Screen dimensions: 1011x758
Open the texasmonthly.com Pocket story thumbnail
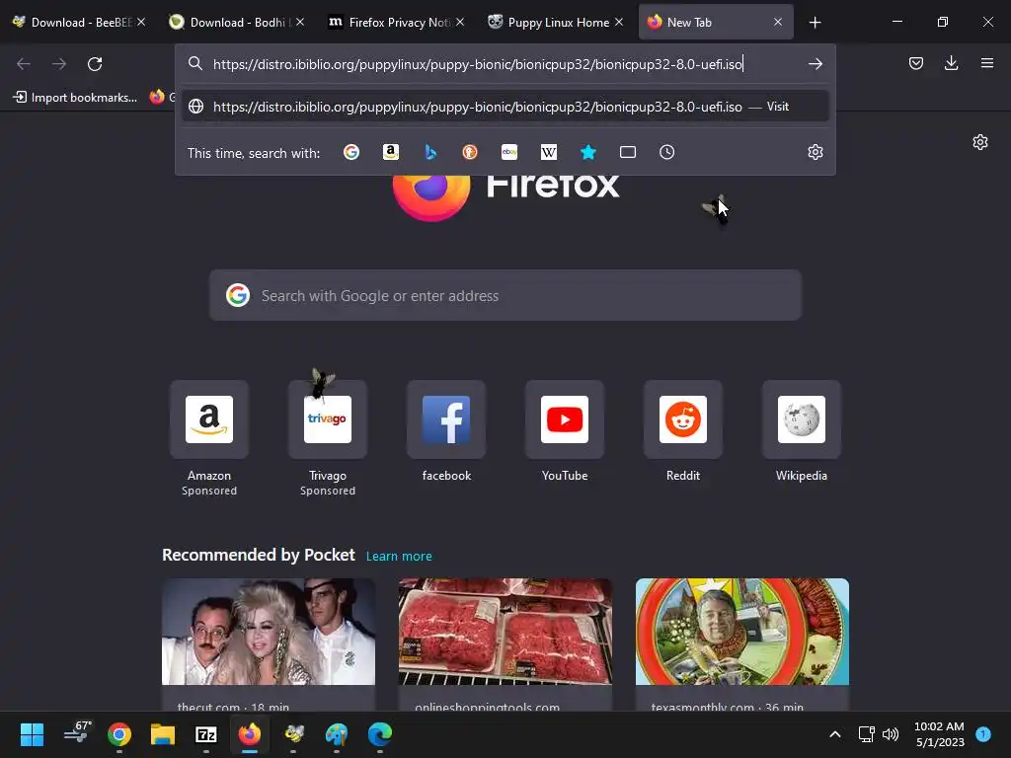pyautogui.click(x=742, y=632)
